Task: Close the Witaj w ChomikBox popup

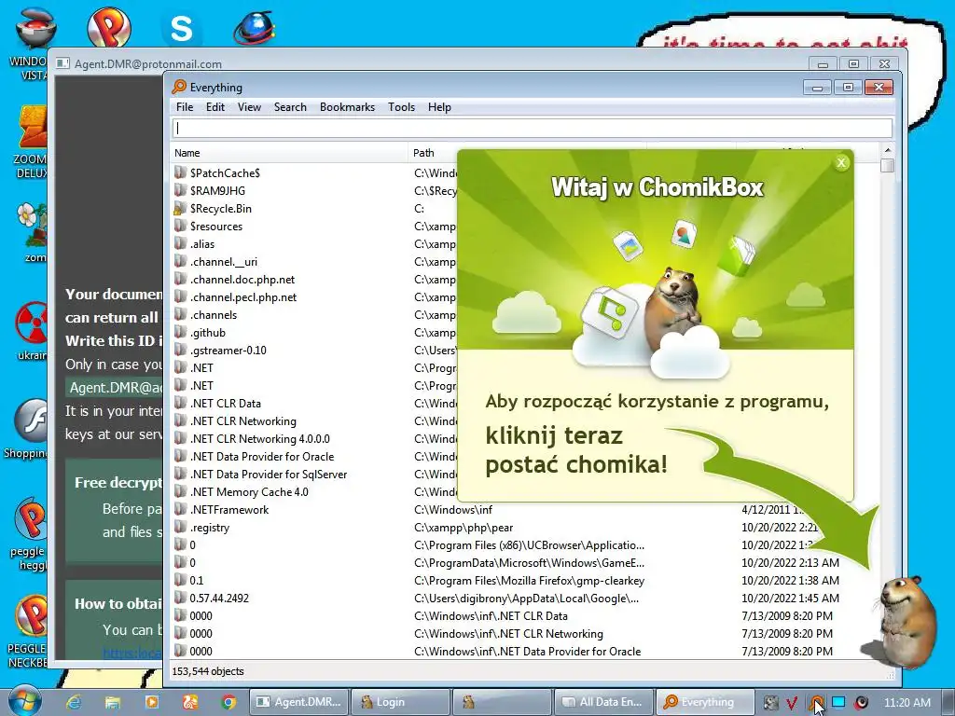Action: tap(841, 162)
